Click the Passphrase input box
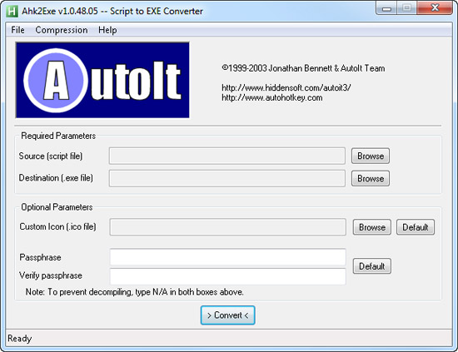 (x=228, y=257)
